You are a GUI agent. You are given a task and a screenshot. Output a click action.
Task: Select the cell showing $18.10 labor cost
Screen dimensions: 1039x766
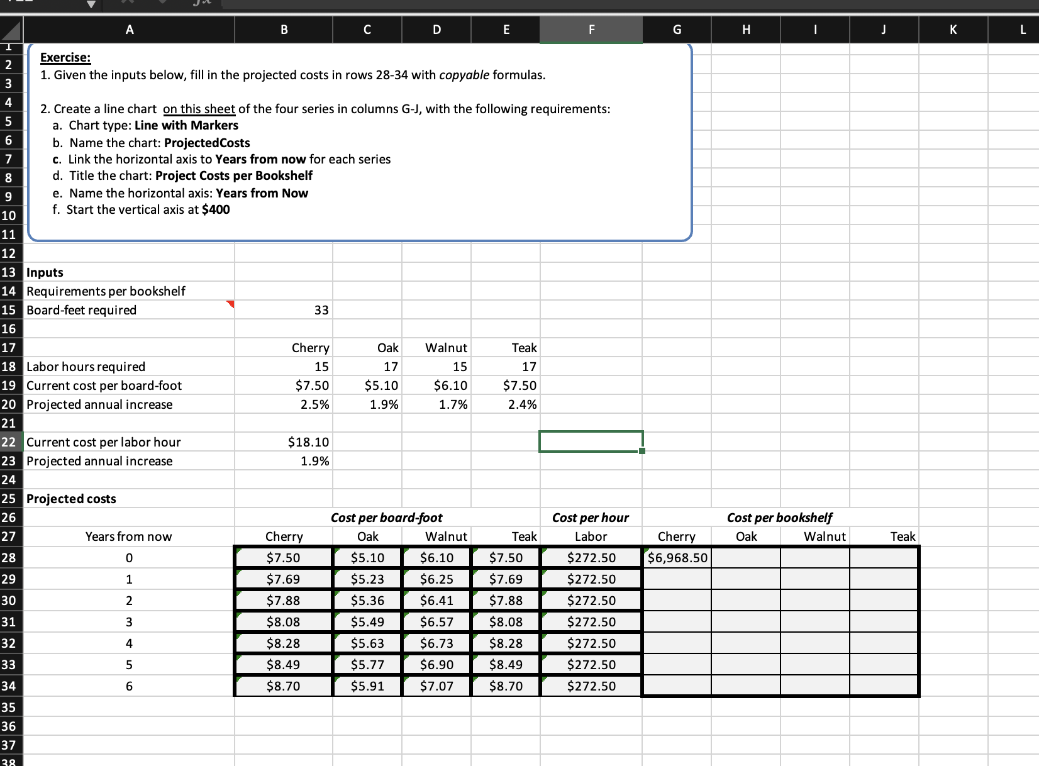click(283, 442)
